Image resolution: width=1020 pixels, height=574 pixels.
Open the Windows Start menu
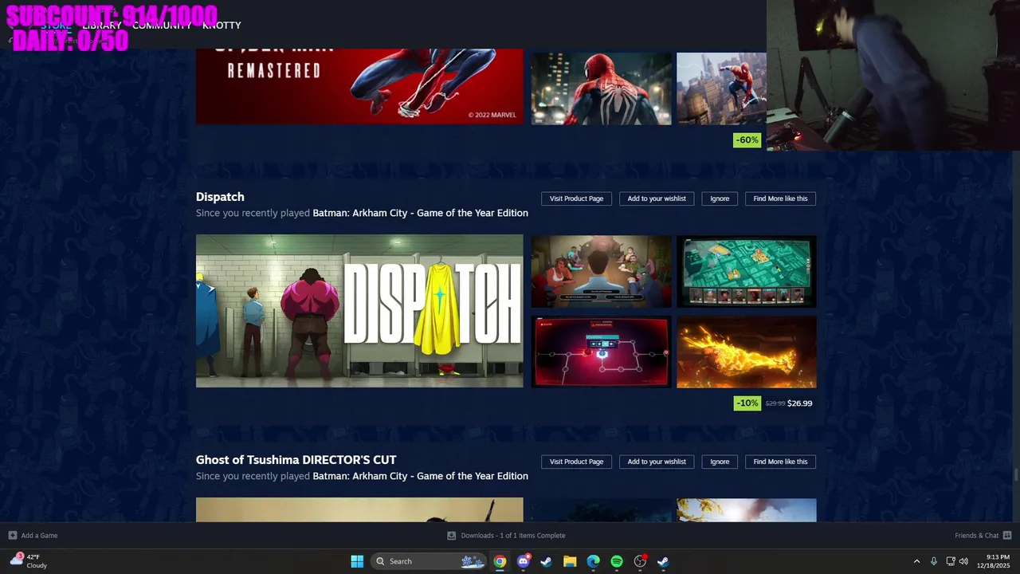[x=357, y=561]
